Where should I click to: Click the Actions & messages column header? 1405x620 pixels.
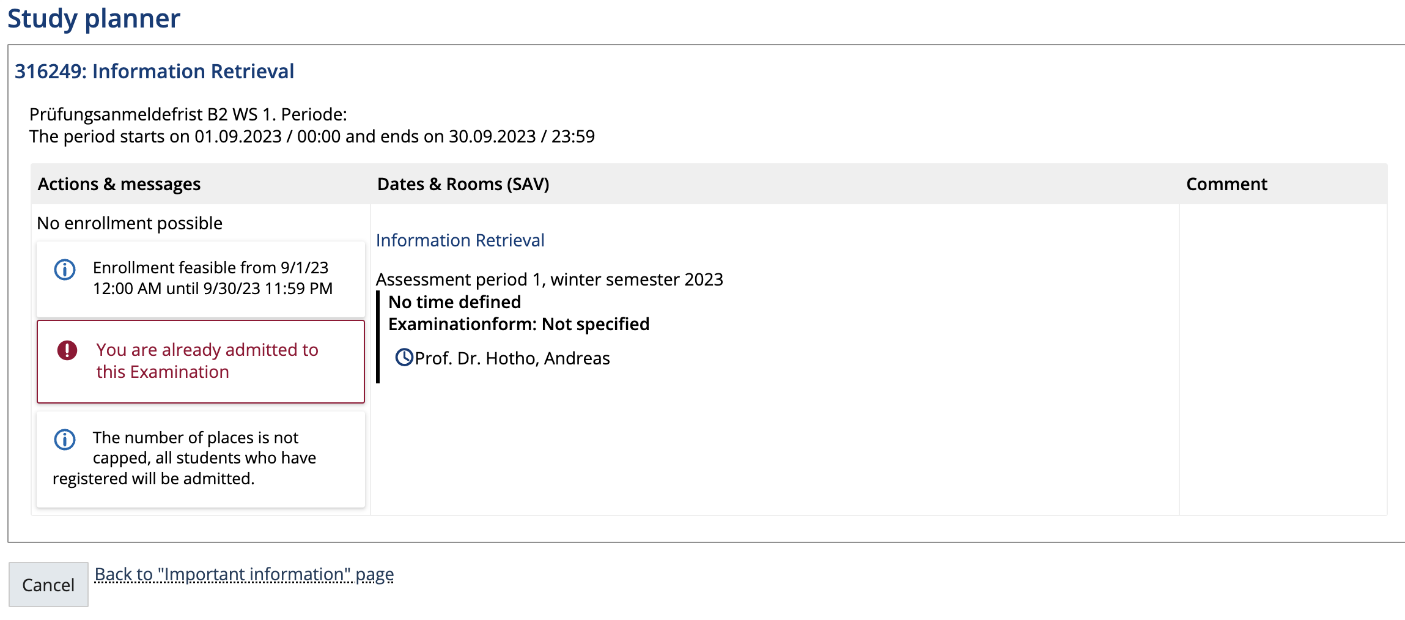click(x=119, y=184)
